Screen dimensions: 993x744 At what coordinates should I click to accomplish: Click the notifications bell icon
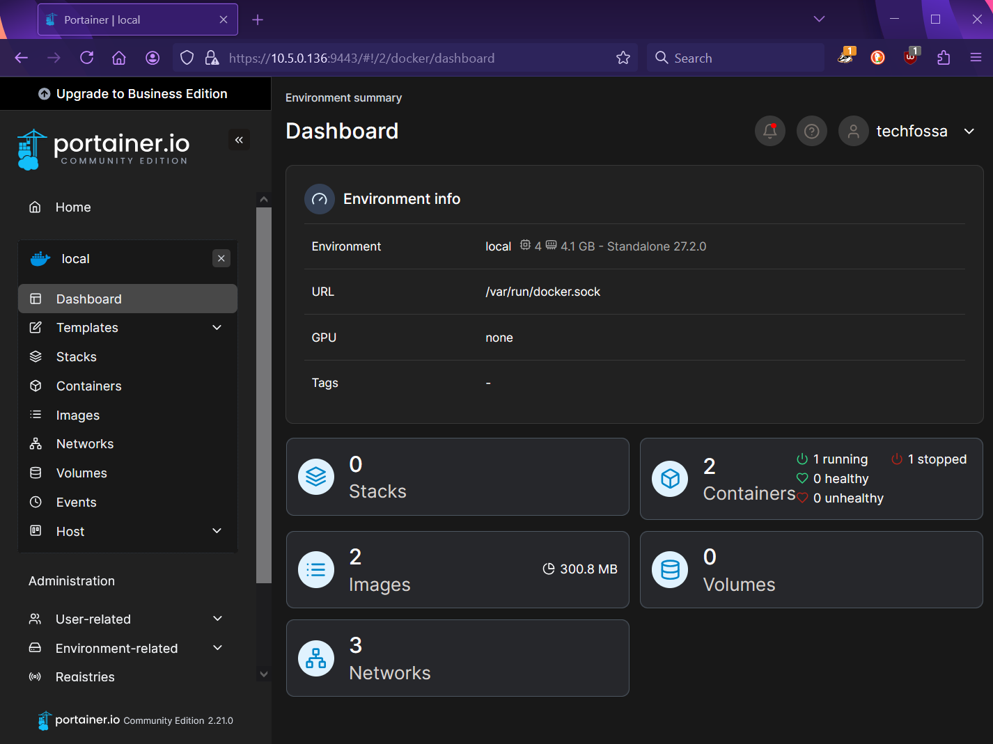pyautogui.click(x=769, y=131)
